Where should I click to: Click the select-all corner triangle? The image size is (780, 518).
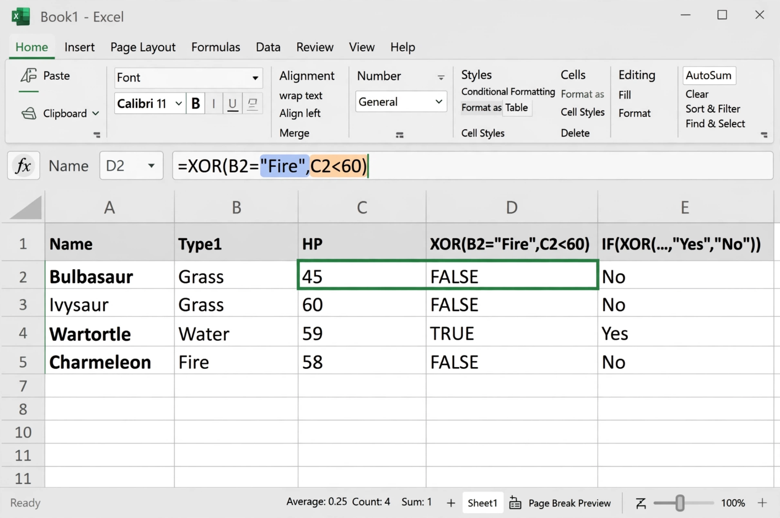pos(25,208)
